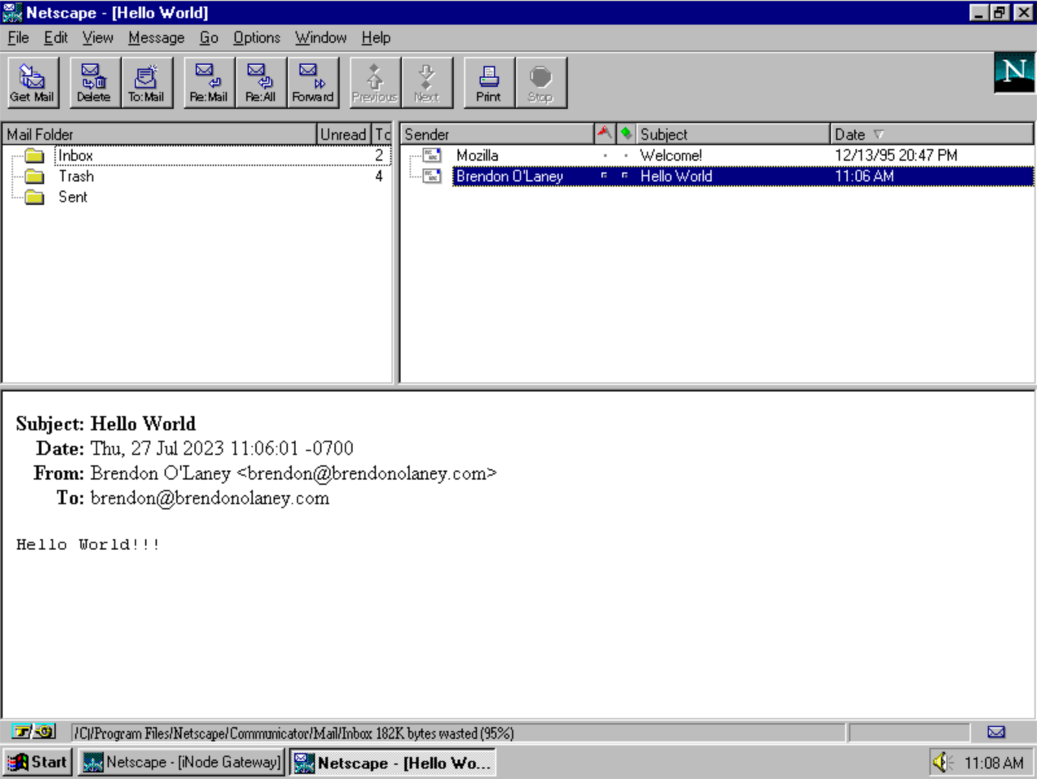Select the Mozilla sender row
Viewport: 1037px width, 779px height.
point(477,156)
